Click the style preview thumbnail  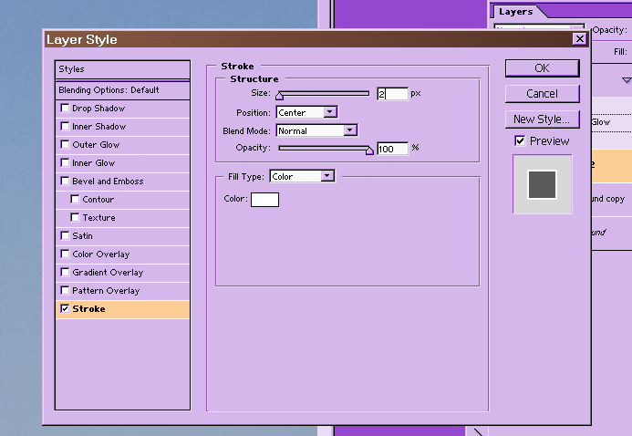pos(543,184)
